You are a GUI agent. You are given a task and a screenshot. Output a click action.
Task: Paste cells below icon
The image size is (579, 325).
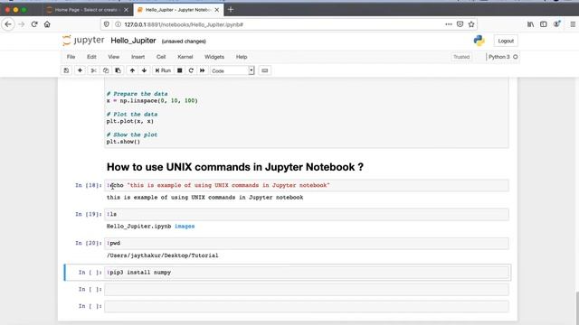[119, 70]
